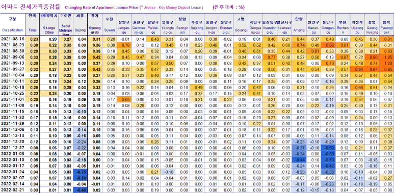The height and width of the screenshot is (193, 394).
Task: Select the Uijeongbu cell showing 0.66
Action: pyautogui.click(x=357, y=87)
